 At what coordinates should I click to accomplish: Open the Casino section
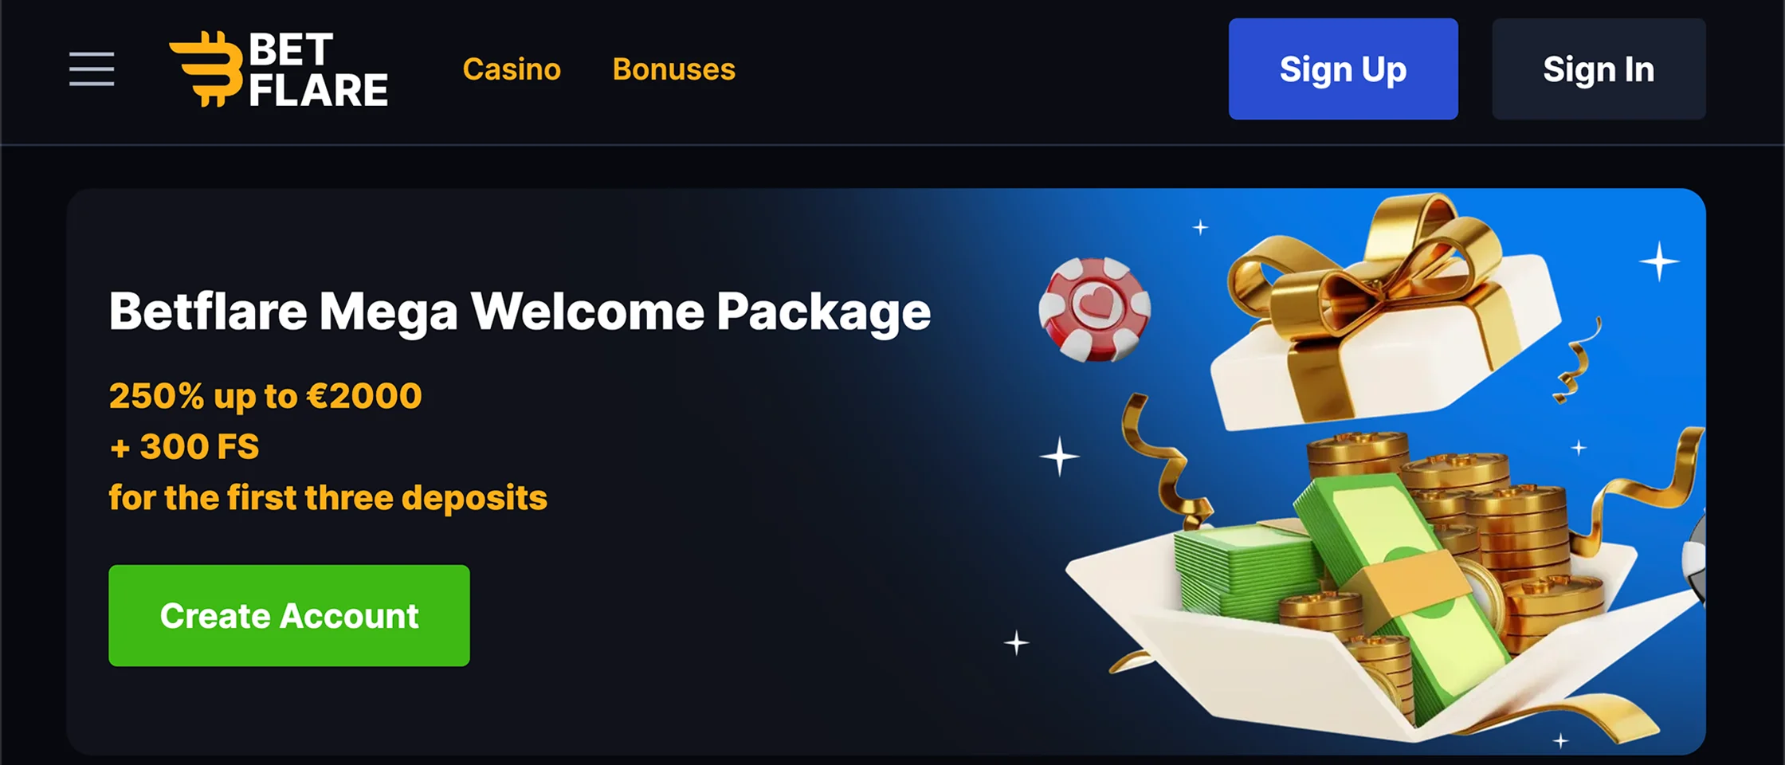(x=512, y=69)
